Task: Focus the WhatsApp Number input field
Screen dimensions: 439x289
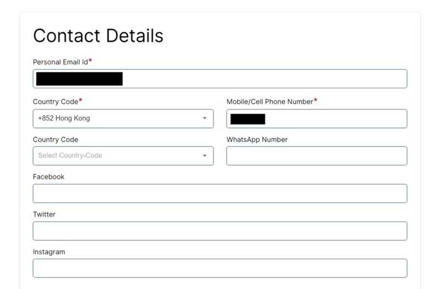Action: (317, 156)
